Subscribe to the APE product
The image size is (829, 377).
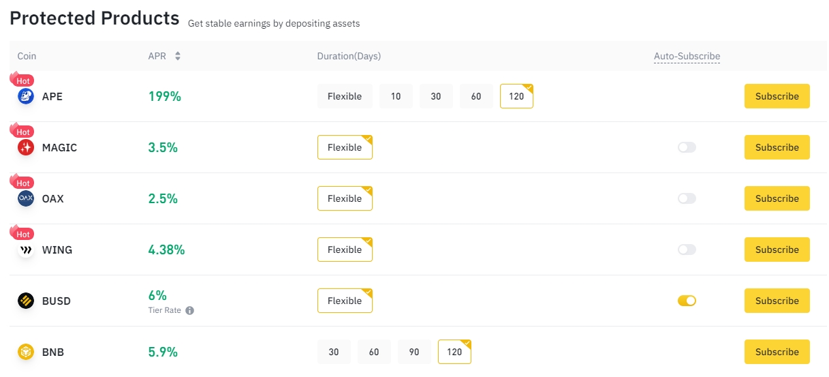tap(777, 96)
